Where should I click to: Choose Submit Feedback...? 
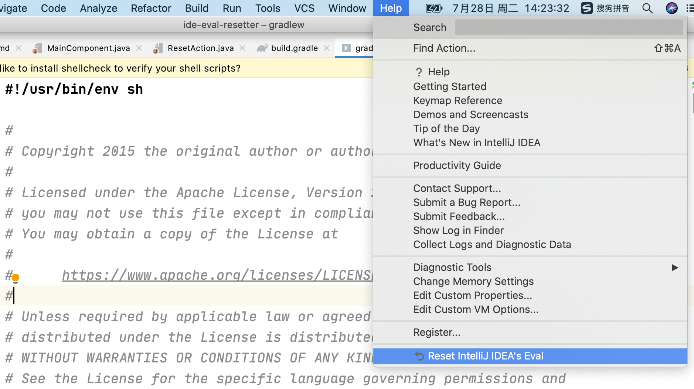530,216
